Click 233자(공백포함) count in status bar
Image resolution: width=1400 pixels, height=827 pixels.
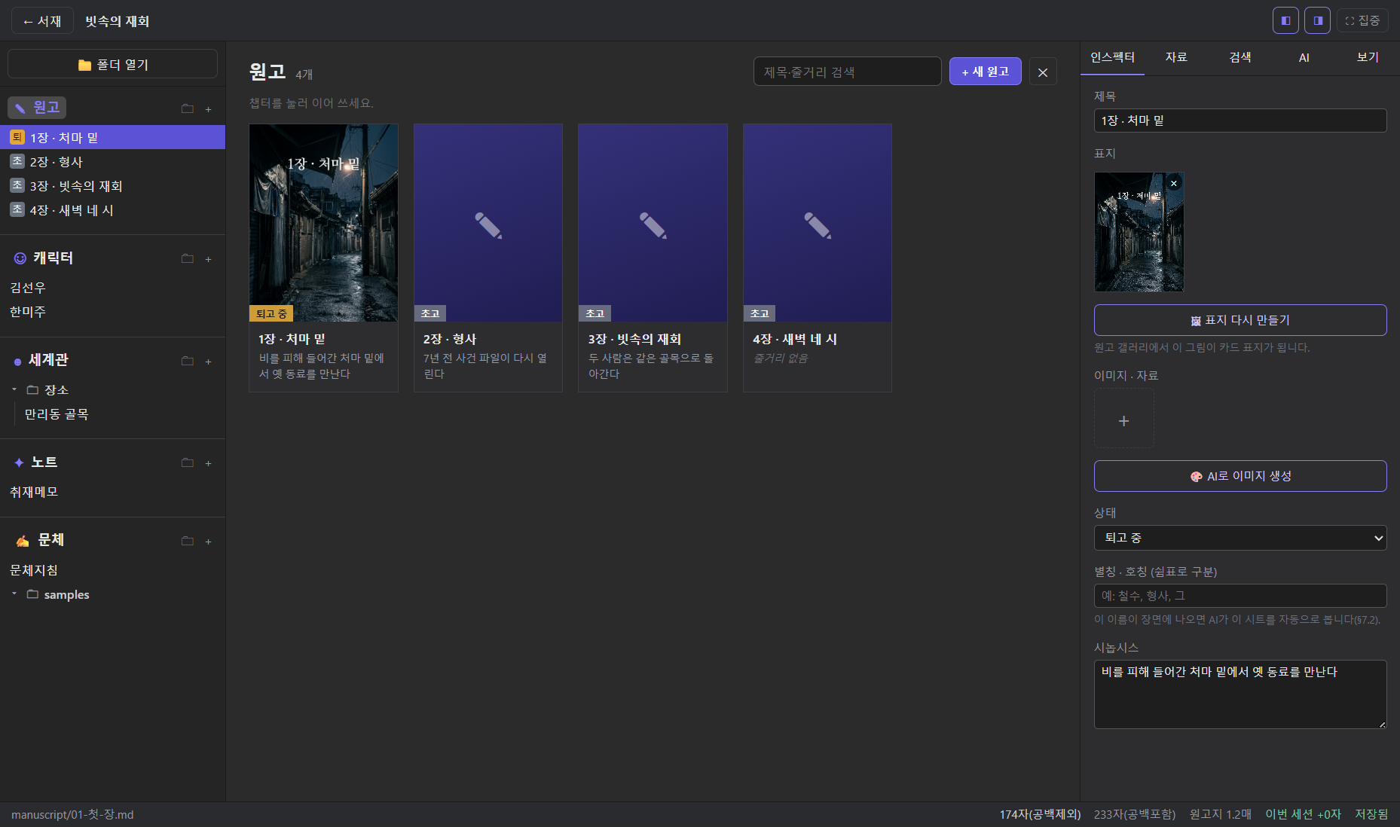[x=1135, y=814]
